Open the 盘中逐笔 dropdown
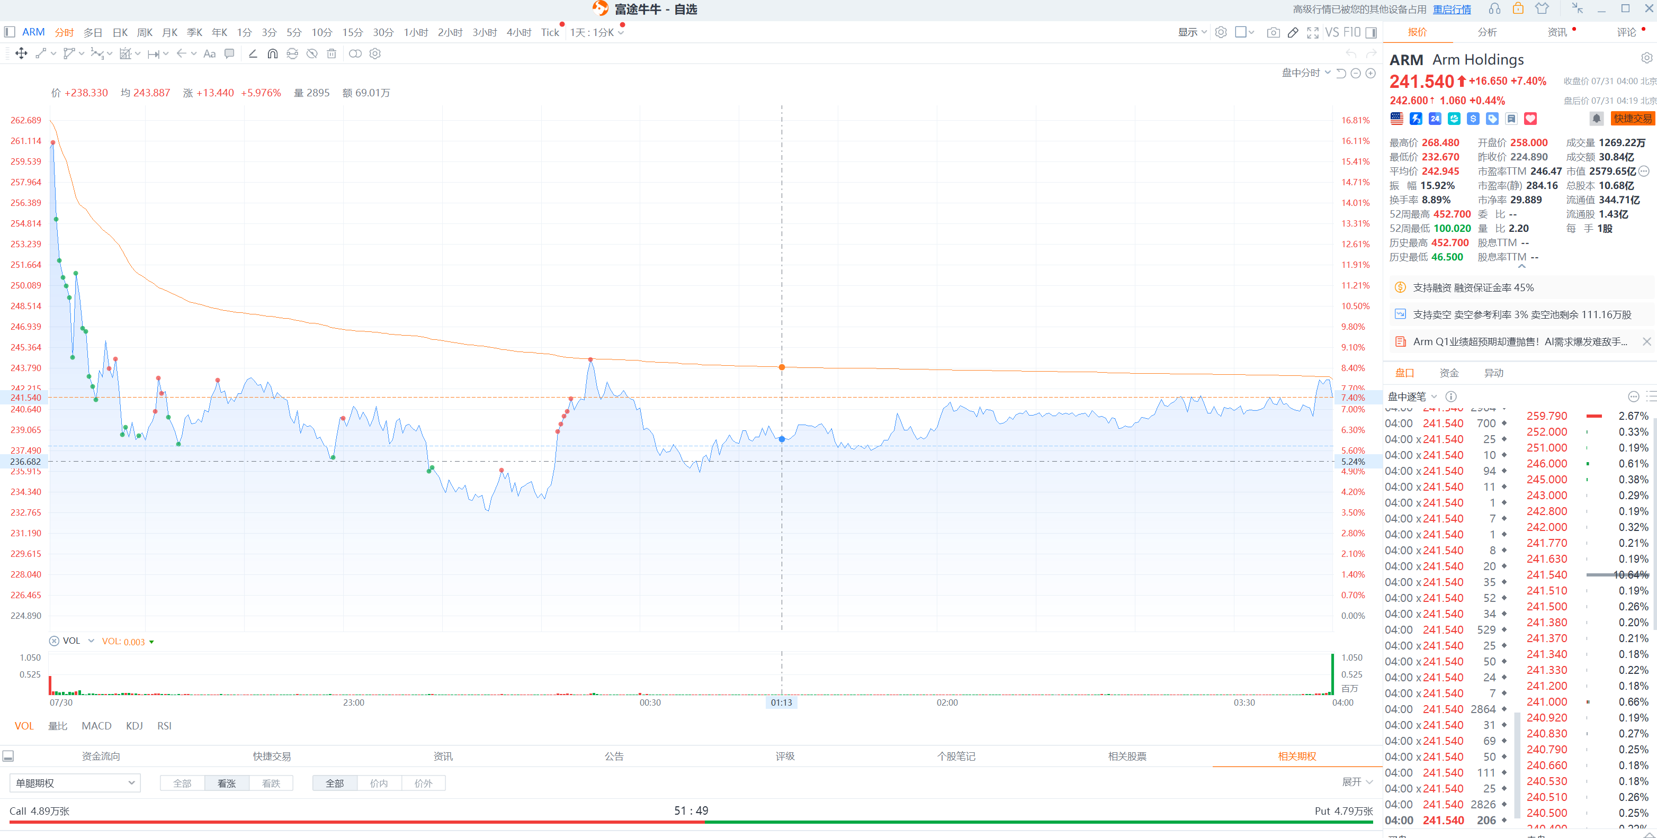 click(x=1412, y=396)
